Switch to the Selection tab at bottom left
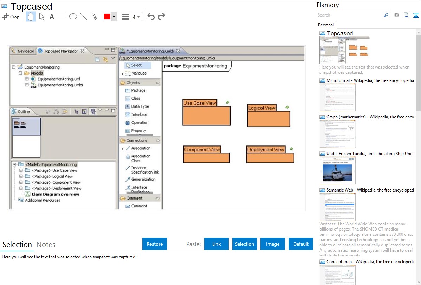 pyautogui.click(x=17, y=245)
